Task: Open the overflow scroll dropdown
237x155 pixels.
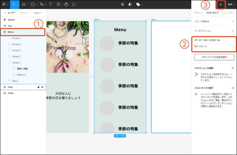Action: [x=214, y=46]
